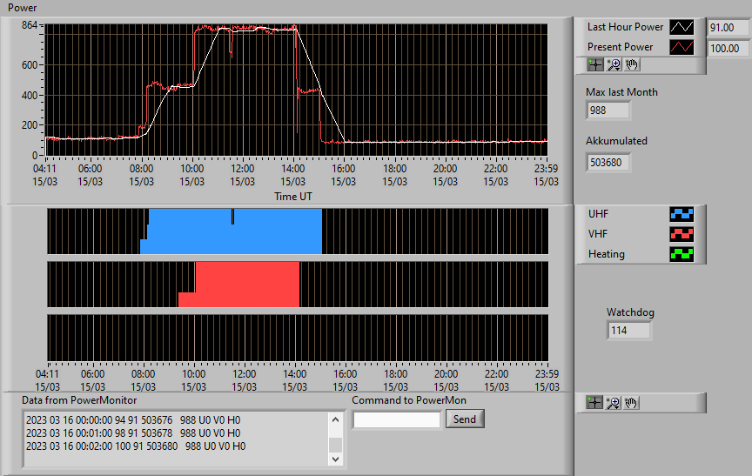
Task: Activate zoom tool in lower graph palette
Action: (x=613, y=403)
